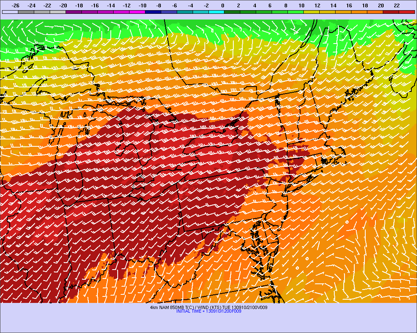
Task: Click the blue INITIAL TIME caption text
Action: pyautogui.click(x=208, y=311)
